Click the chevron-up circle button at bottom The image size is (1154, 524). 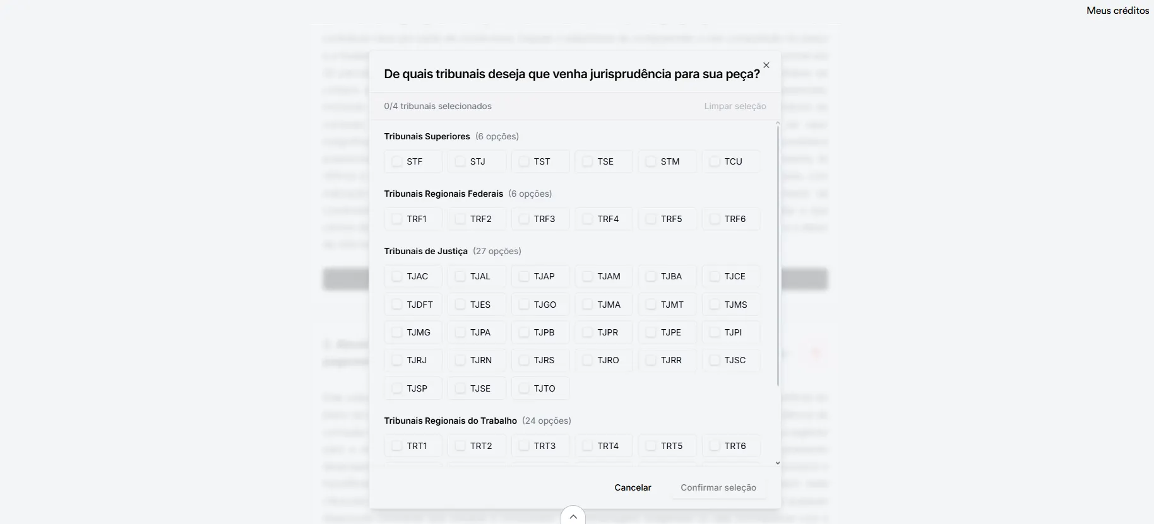(573, 516)
